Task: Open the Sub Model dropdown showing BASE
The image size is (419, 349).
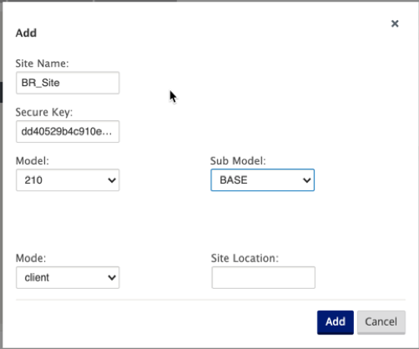Action: pyautogui.click(x=263, y=180)
